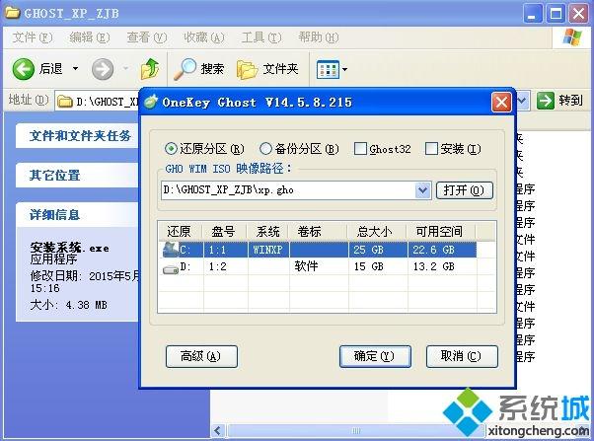Click the folder icon in address bar
The image size is (594, 441).
65,102
